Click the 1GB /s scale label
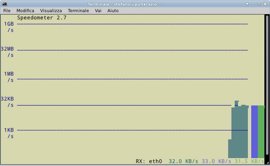This screenshot has height=166, width=270. pyautogui.click(x=9, y=27)
